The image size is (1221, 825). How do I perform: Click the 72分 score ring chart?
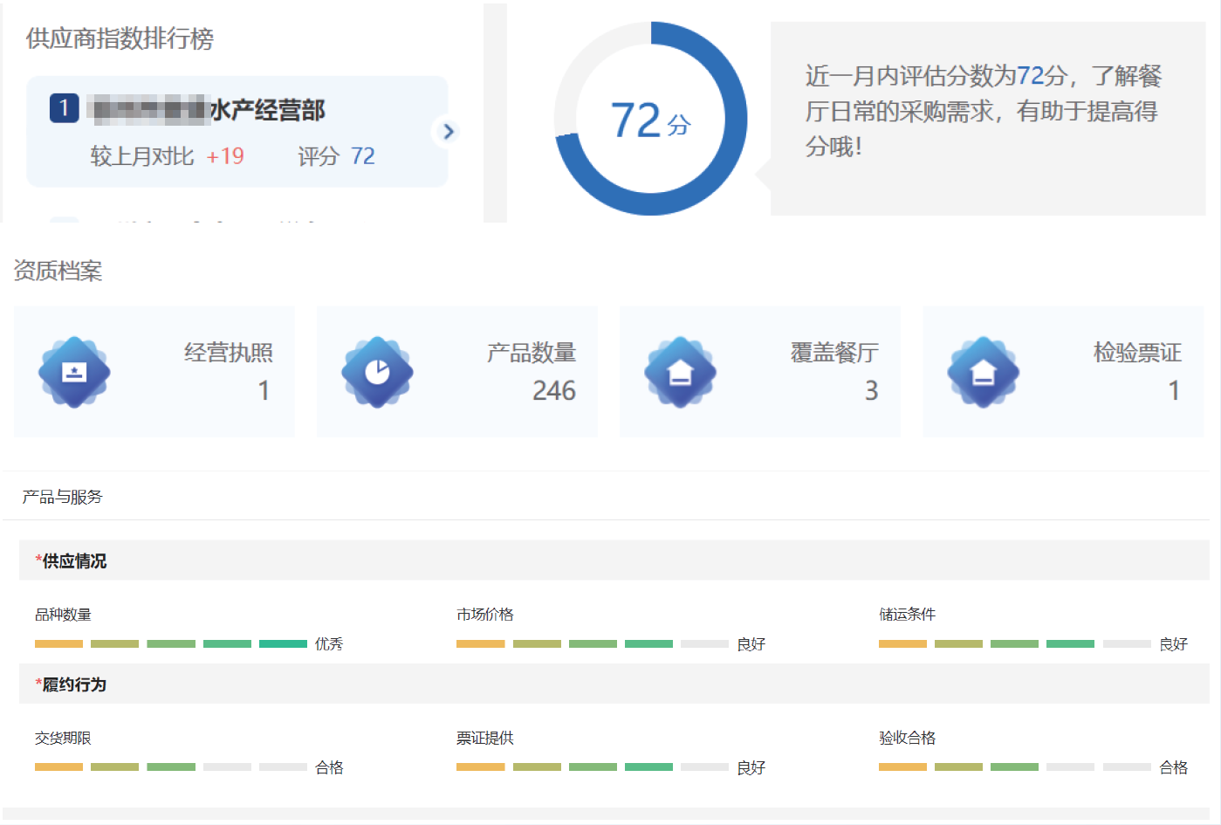click(x=650, y=119)
